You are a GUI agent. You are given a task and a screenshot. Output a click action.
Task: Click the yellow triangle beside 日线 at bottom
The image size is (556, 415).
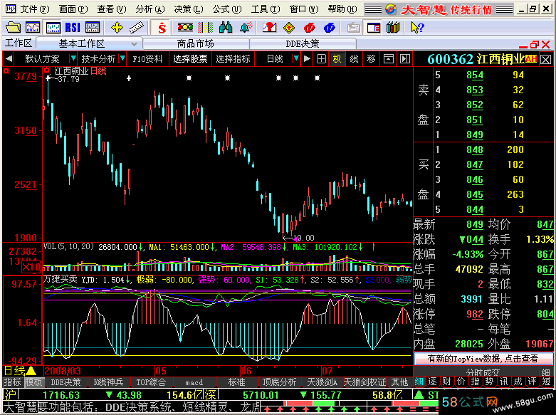click(31, 371)
